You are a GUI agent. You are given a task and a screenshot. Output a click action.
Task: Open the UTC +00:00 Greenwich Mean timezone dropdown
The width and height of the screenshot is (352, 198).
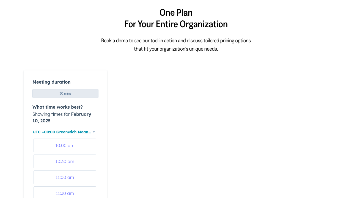pos(62,132)
